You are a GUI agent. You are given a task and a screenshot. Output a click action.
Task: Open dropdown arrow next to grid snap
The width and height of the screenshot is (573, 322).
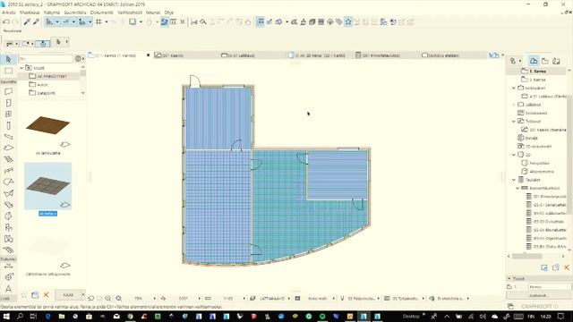click(x=107, y=21)
